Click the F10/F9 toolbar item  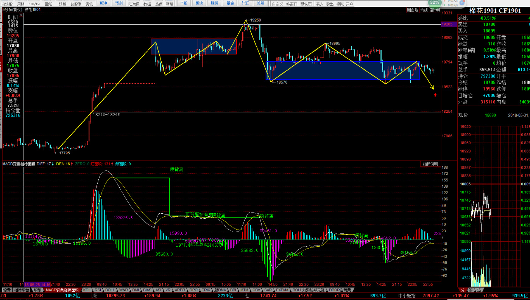34,4
